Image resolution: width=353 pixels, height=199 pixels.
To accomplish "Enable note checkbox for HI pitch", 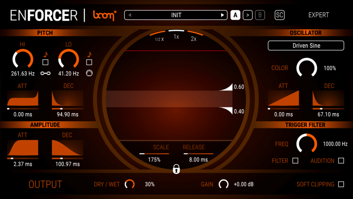I will click(45, 62).
